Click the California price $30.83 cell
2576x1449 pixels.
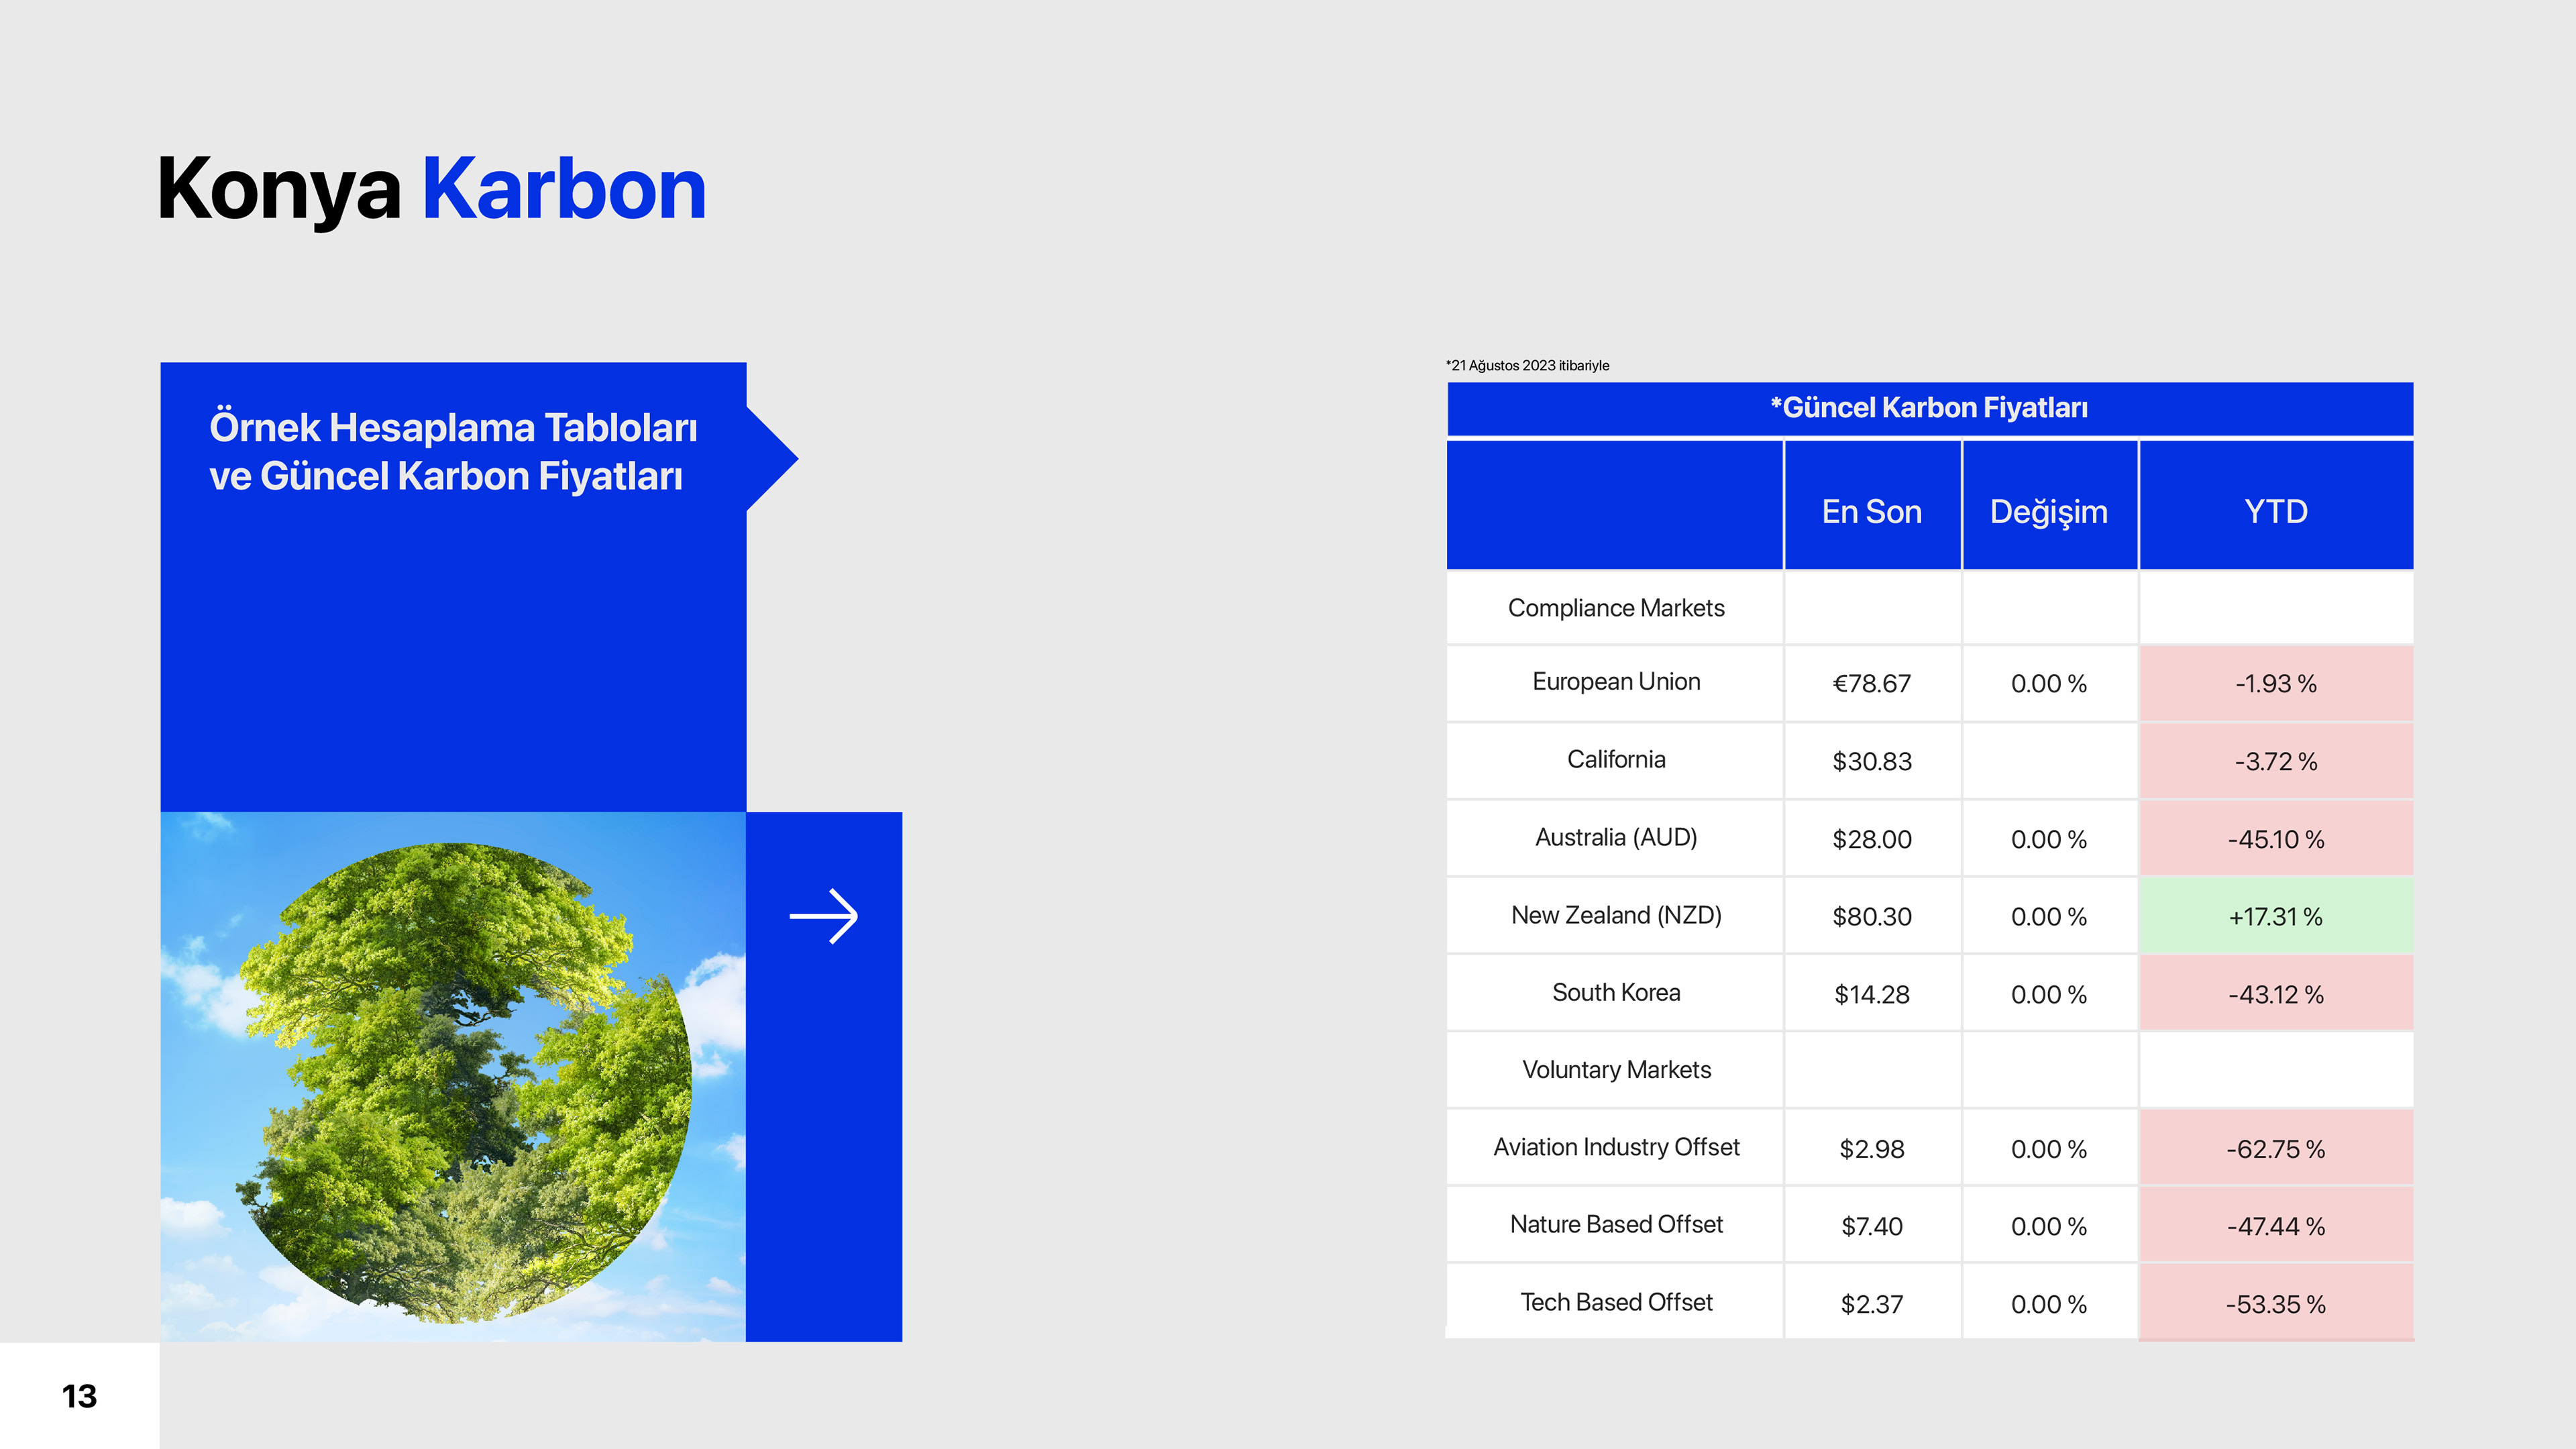click(x=1871, y=761)
